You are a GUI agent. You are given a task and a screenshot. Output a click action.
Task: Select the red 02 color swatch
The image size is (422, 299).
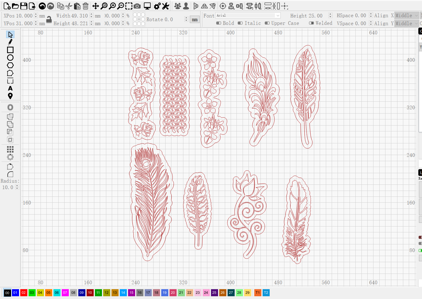pyautogui.click(x=23, y=293)
